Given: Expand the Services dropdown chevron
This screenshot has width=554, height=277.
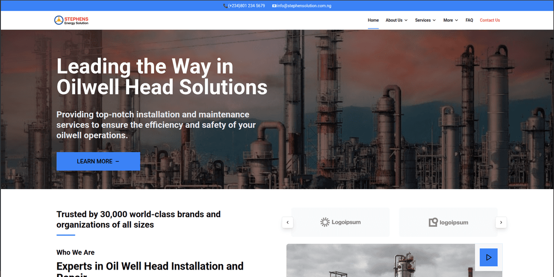Looking at the screenshot, I should [434, 20].
